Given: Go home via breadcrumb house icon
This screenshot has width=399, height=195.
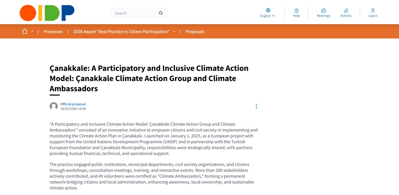Looking at the screenshot, I should [x=25, y=31].
